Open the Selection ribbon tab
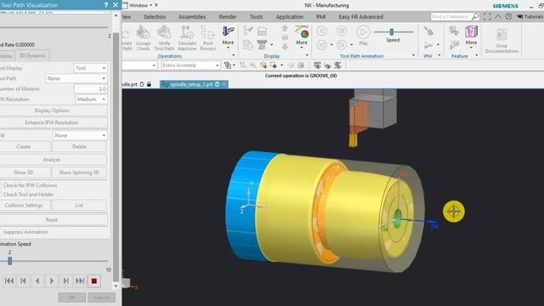 tap(155, 17)
